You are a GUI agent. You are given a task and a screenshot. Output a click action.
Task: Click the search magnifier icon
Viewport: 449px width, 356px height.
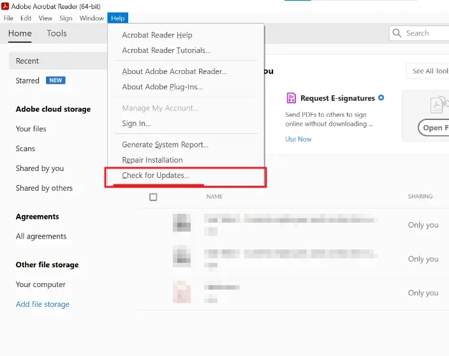coord(397,33)
